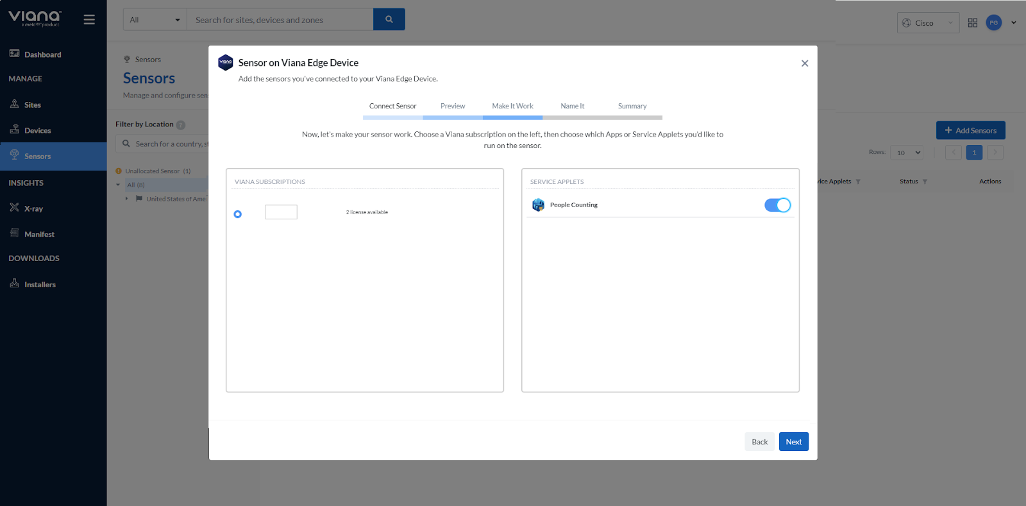
Task: Switch to the Preview step tab
Action: [453, 106]
